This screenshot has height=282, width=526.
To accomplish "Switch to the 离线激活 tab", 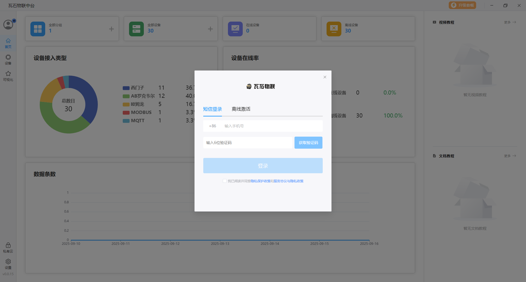I will (241, 109).
